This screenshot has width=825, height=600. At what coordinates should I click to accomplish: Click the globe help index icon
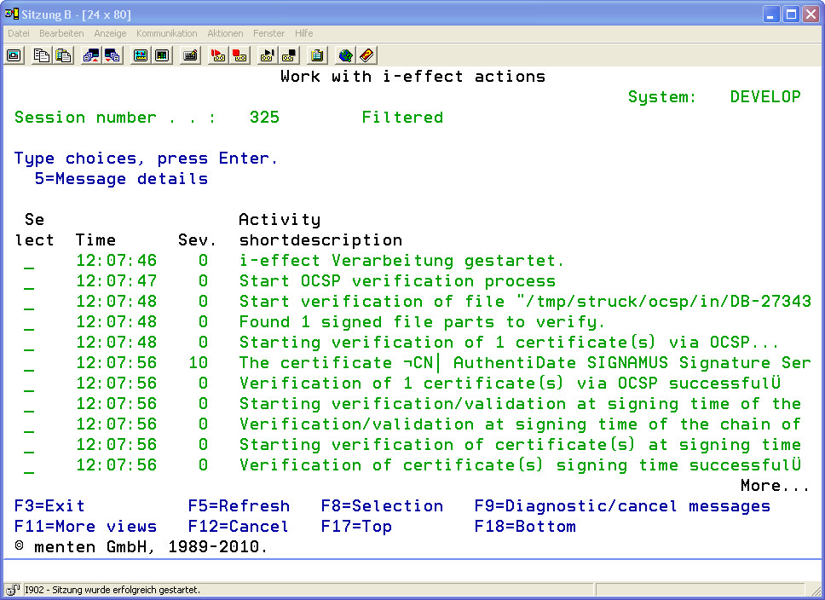tap(345, 55)
